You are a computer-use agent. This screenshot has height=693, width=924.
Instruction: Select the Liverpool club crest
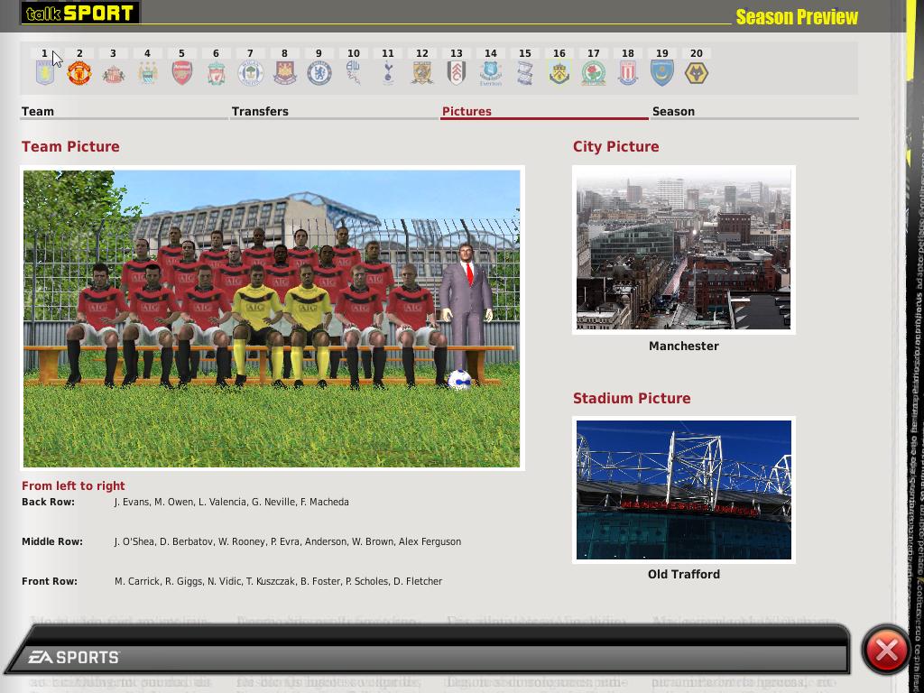point(216,73)
